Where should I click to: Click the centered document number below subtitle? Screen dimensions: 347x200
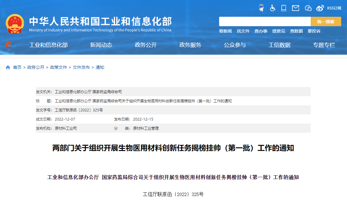(x=173, y=194)
